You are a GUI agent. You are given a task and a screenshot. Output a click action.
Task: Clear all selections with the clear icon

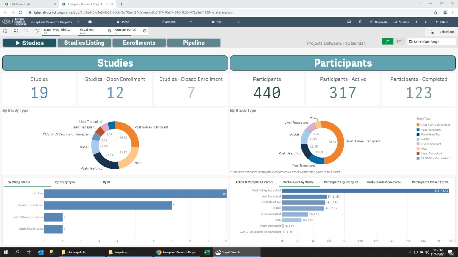click(37, 31)
